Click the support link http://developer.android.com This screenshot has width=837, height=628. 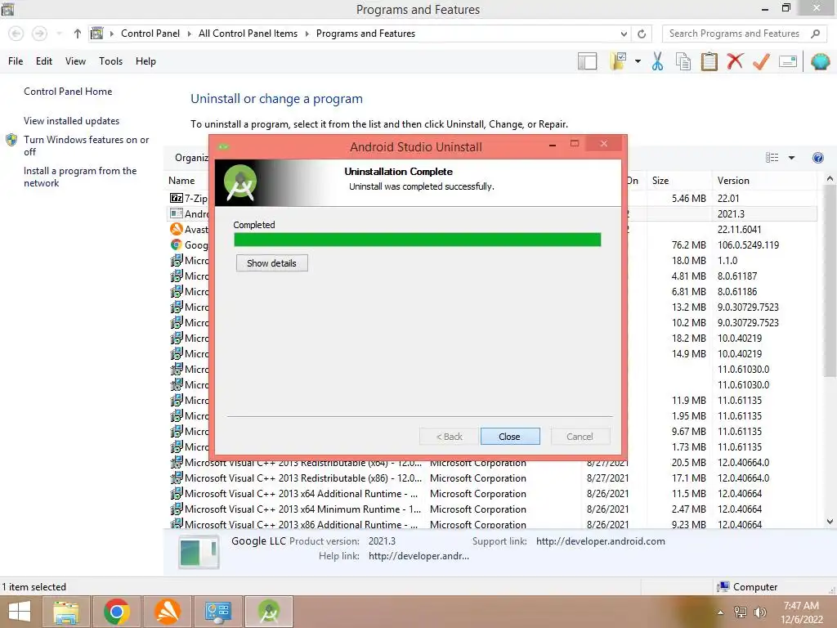pyautogui.click(x=601, y=541)
